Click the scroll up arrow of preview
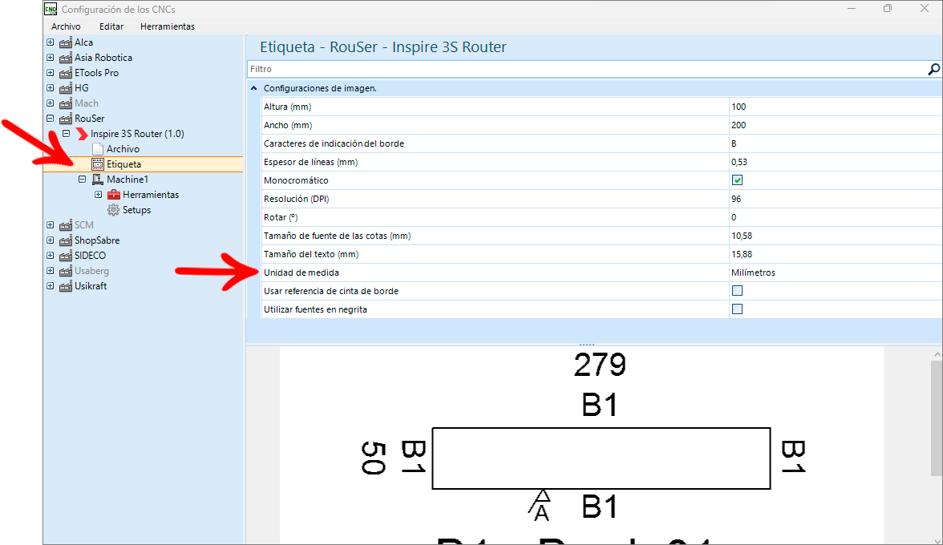Screen dimensions: 943x545 click(937, 354)
